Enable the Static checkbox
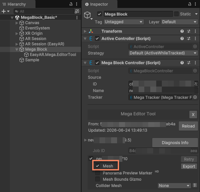The width and height of the screenshot is (200, 192). point(176,14)
